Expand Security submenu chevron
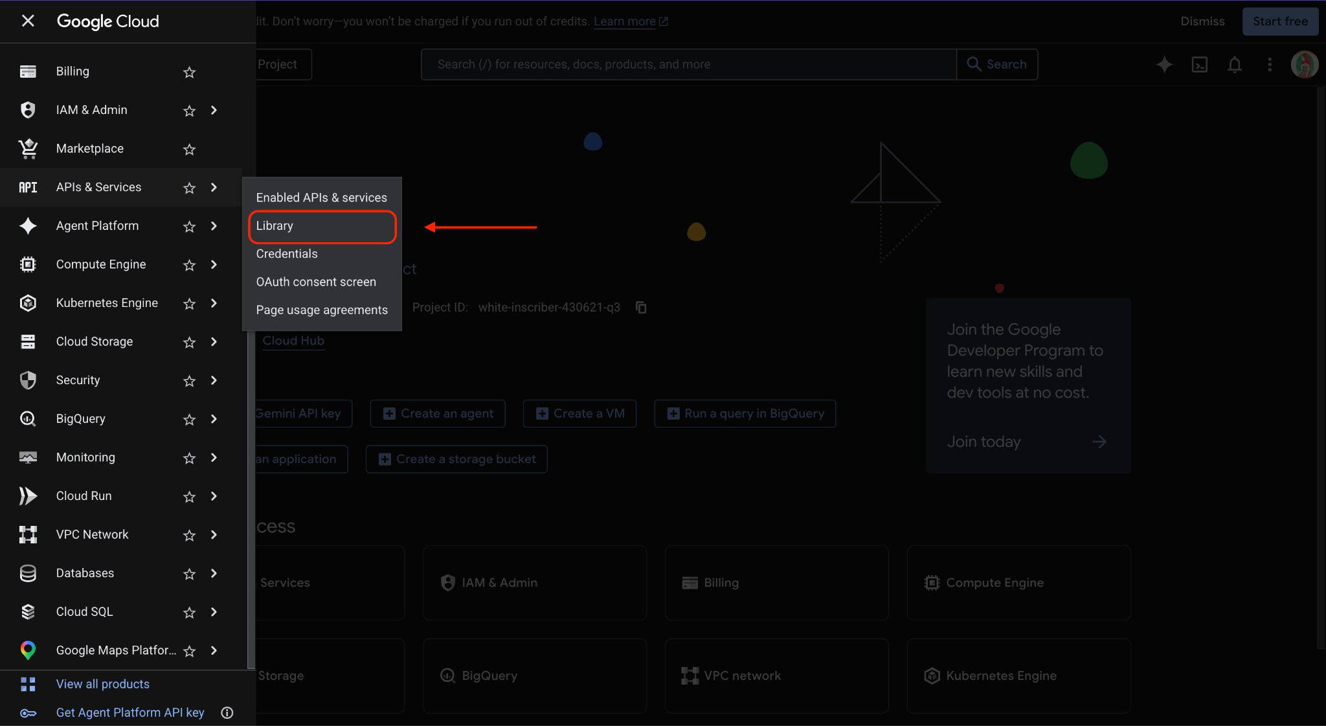 pyautogui.click(x=214, y=380)
